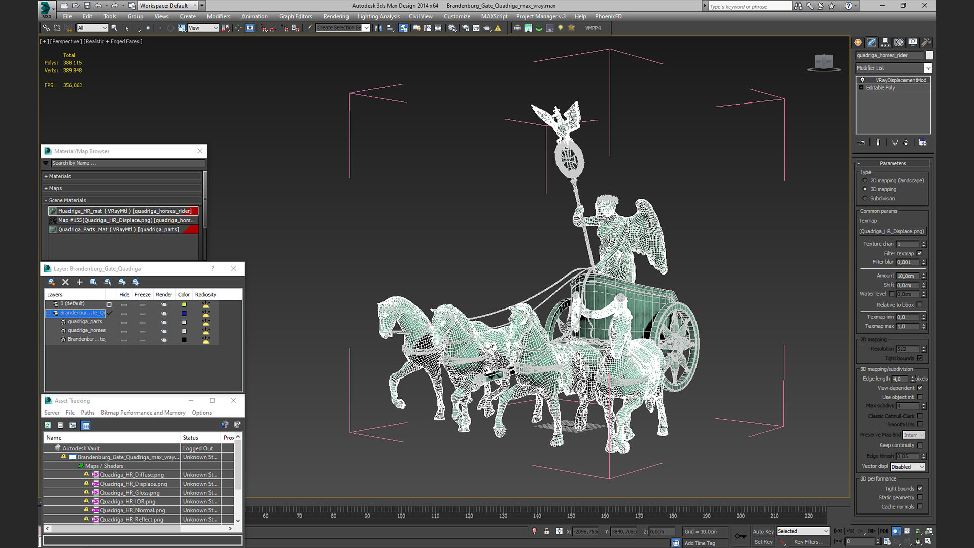974x548 pixels.
Task: Open the selection filter All dropdown
Action: tap(92, 28)
